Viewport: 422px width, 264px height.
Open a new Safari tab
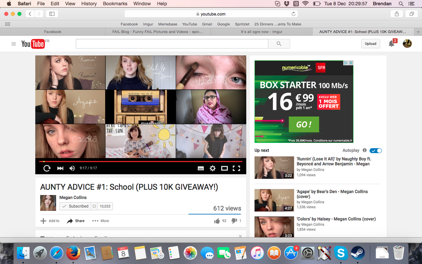pyautogui.click(x=418, y=32)
